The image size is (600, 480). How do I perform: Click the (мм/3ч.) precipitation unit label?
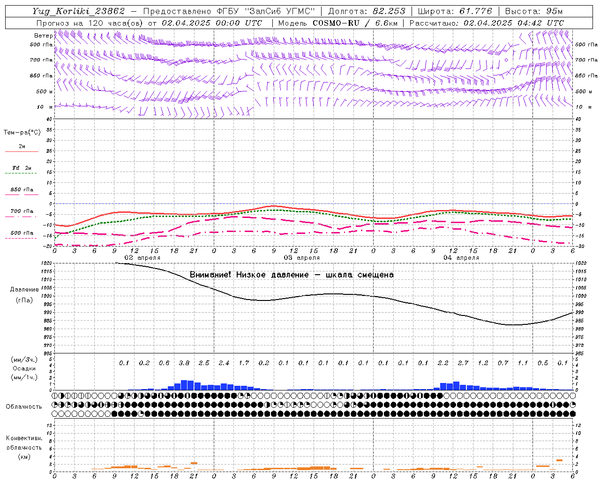click(24, 360)
